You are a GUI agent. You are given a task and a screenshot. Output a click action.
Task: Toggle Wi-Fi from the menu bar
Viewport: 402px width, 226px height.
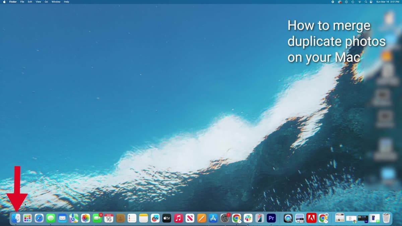pyautogui.click(x=359, y=2)
